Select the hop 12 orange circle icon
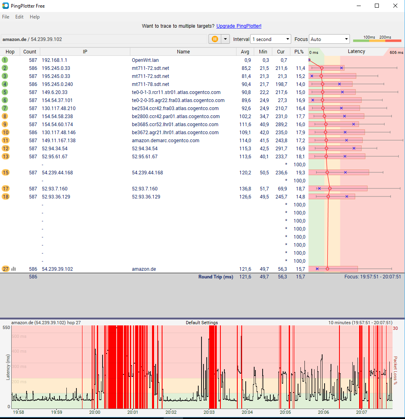 (5, 148)
